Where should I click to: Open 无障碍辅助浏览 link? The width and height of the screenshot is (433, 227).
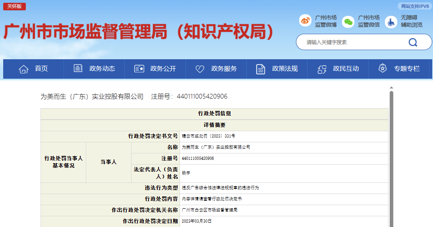coord(412,21)
